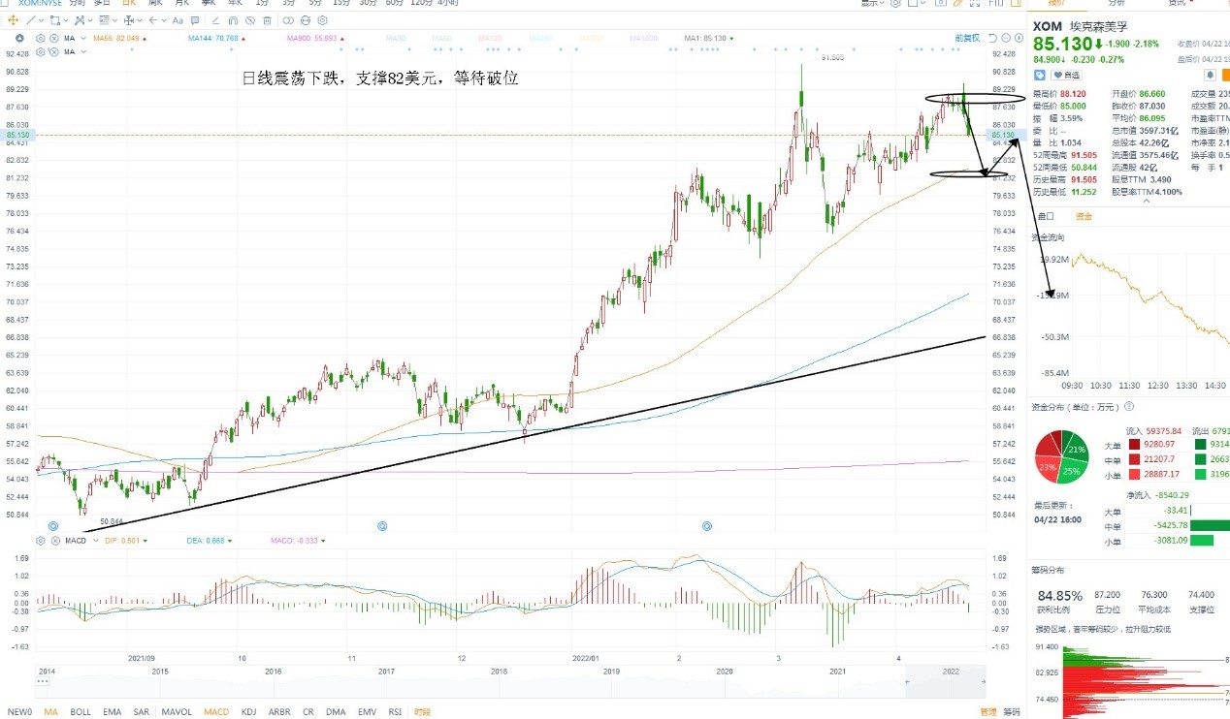Click the MA144 legend value
This screenshot has height=719, width=1230.
pyautogui.click(x=212, y=38)
